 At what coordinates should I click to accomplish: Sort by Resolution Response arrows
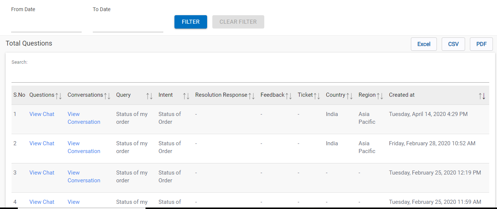tap(252, 96)
